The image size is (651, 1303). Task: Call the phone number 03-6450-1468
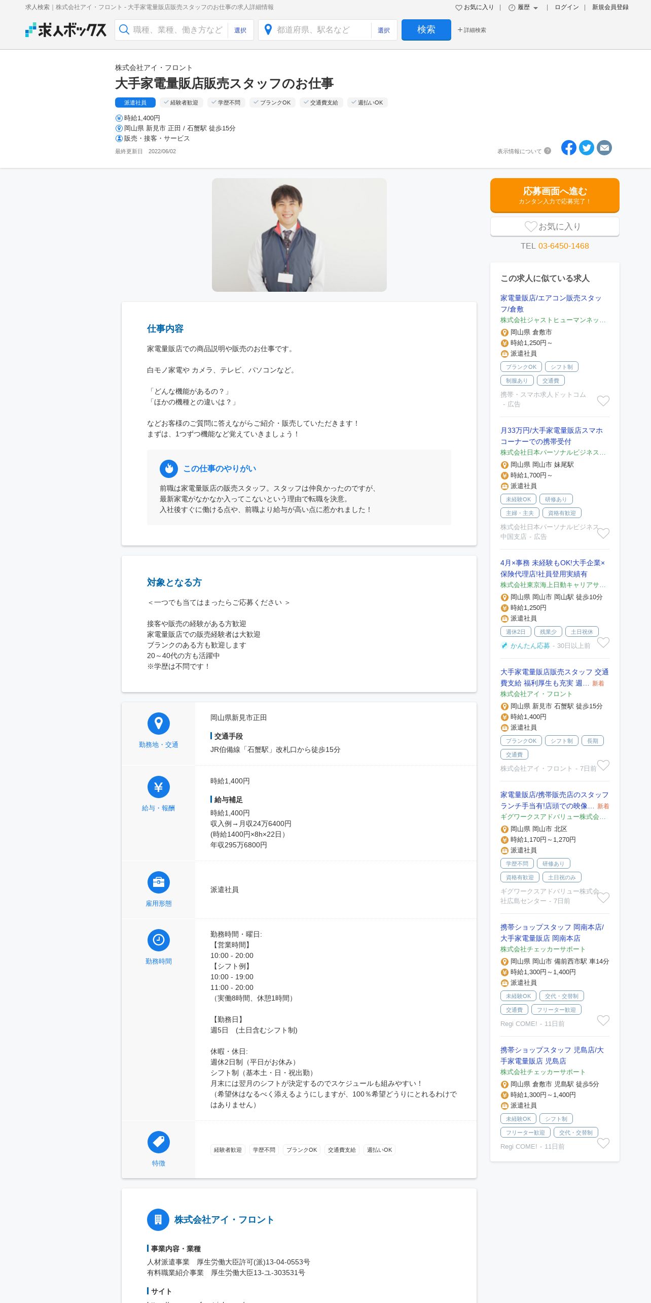pos(563,246)
